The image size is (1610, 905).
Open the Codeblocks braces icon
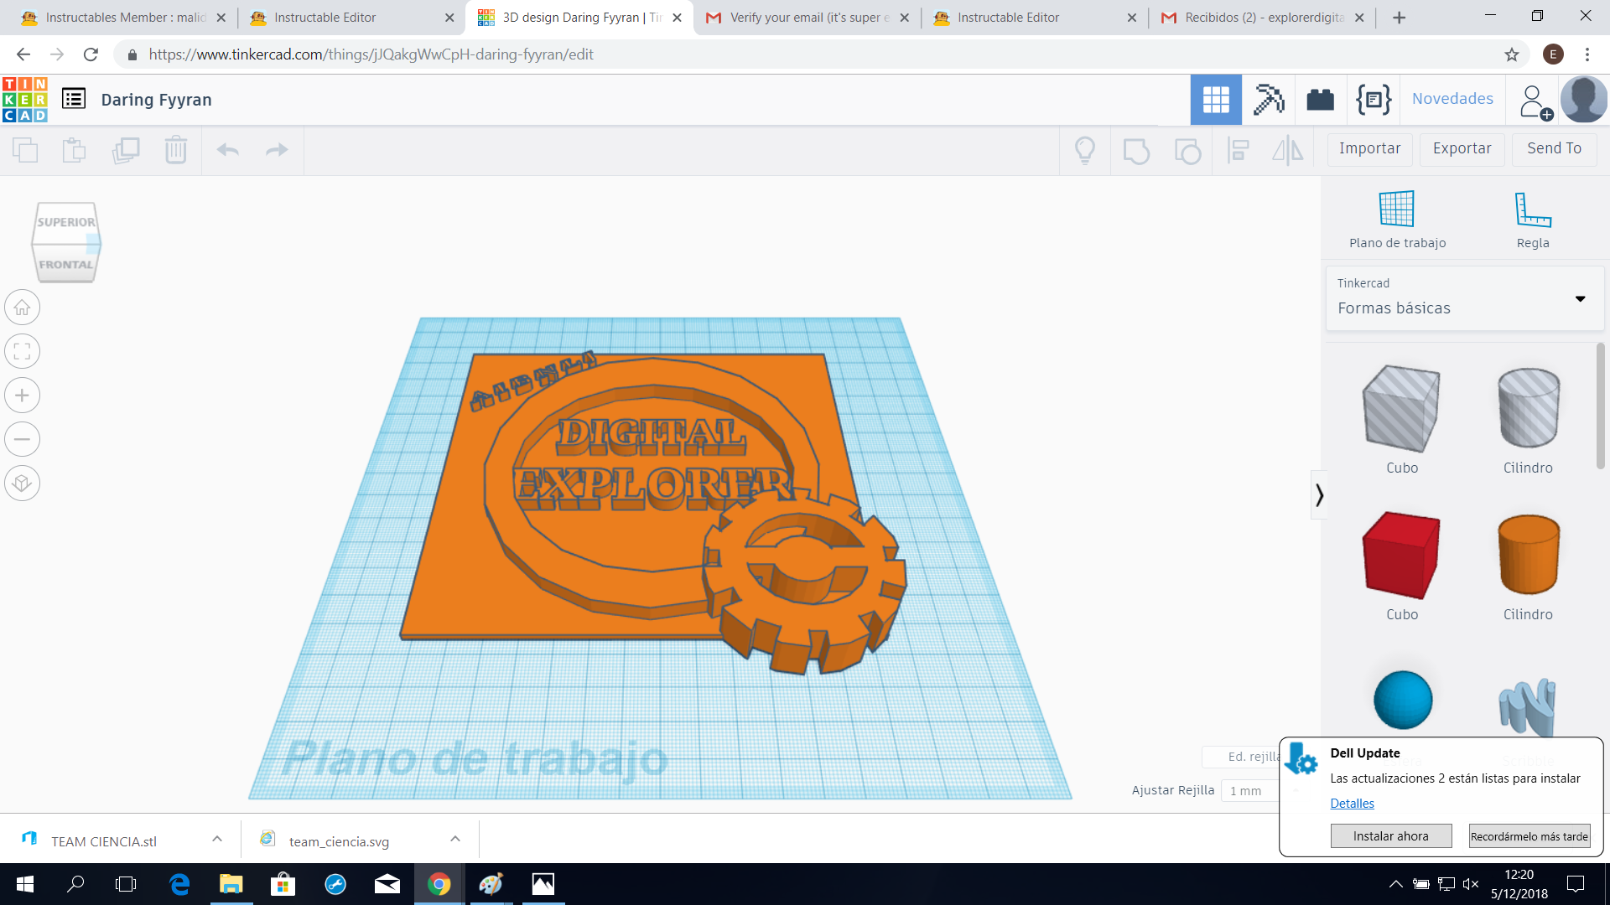(x=1374, y=100)
